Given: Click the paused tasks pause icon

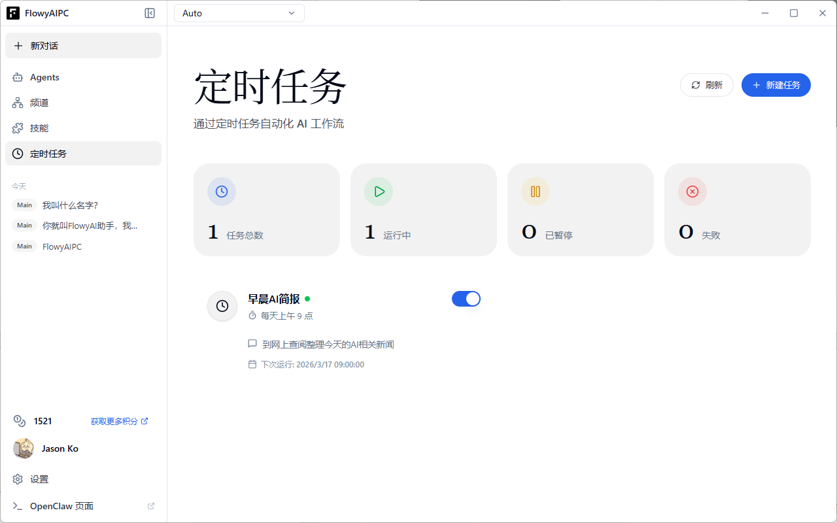Looking at the screenshot, I should pyautogui.click(x=536, y=191).
